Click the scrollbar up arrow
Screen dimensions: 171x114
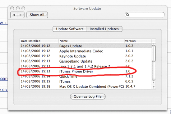[x=154, y=83]
